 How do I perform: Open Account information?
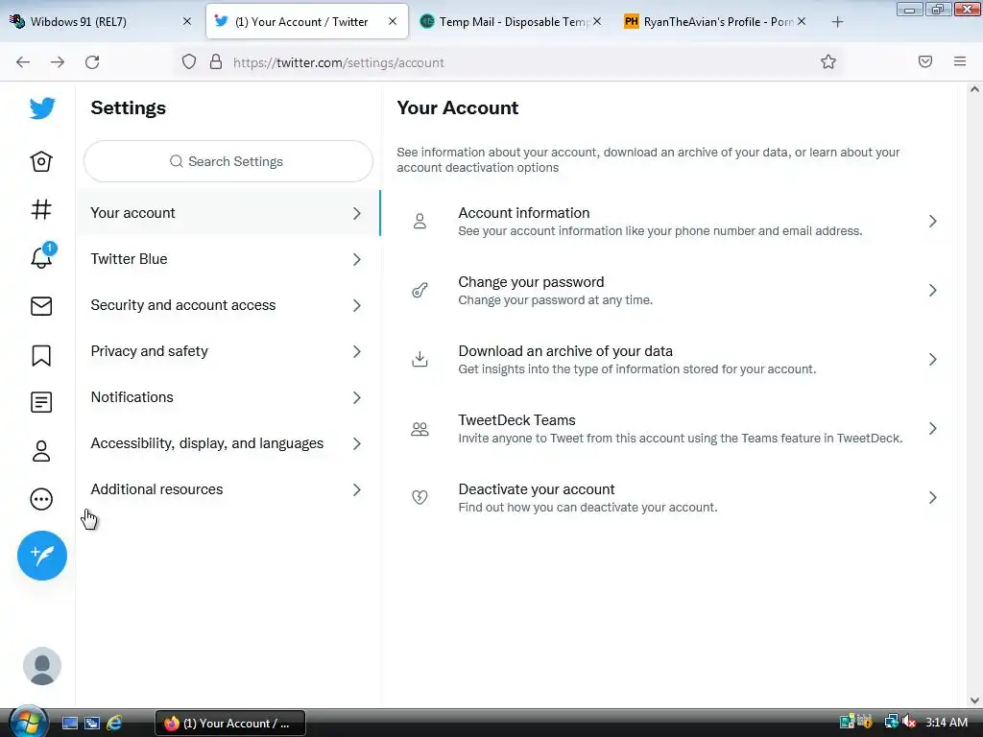click(x=669, y=222)
